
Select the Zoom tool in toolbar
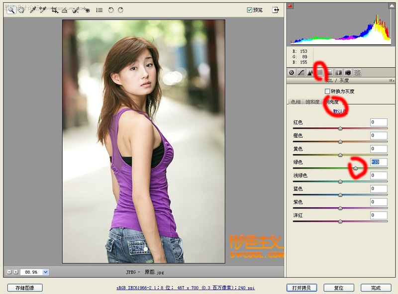(10, 10)
